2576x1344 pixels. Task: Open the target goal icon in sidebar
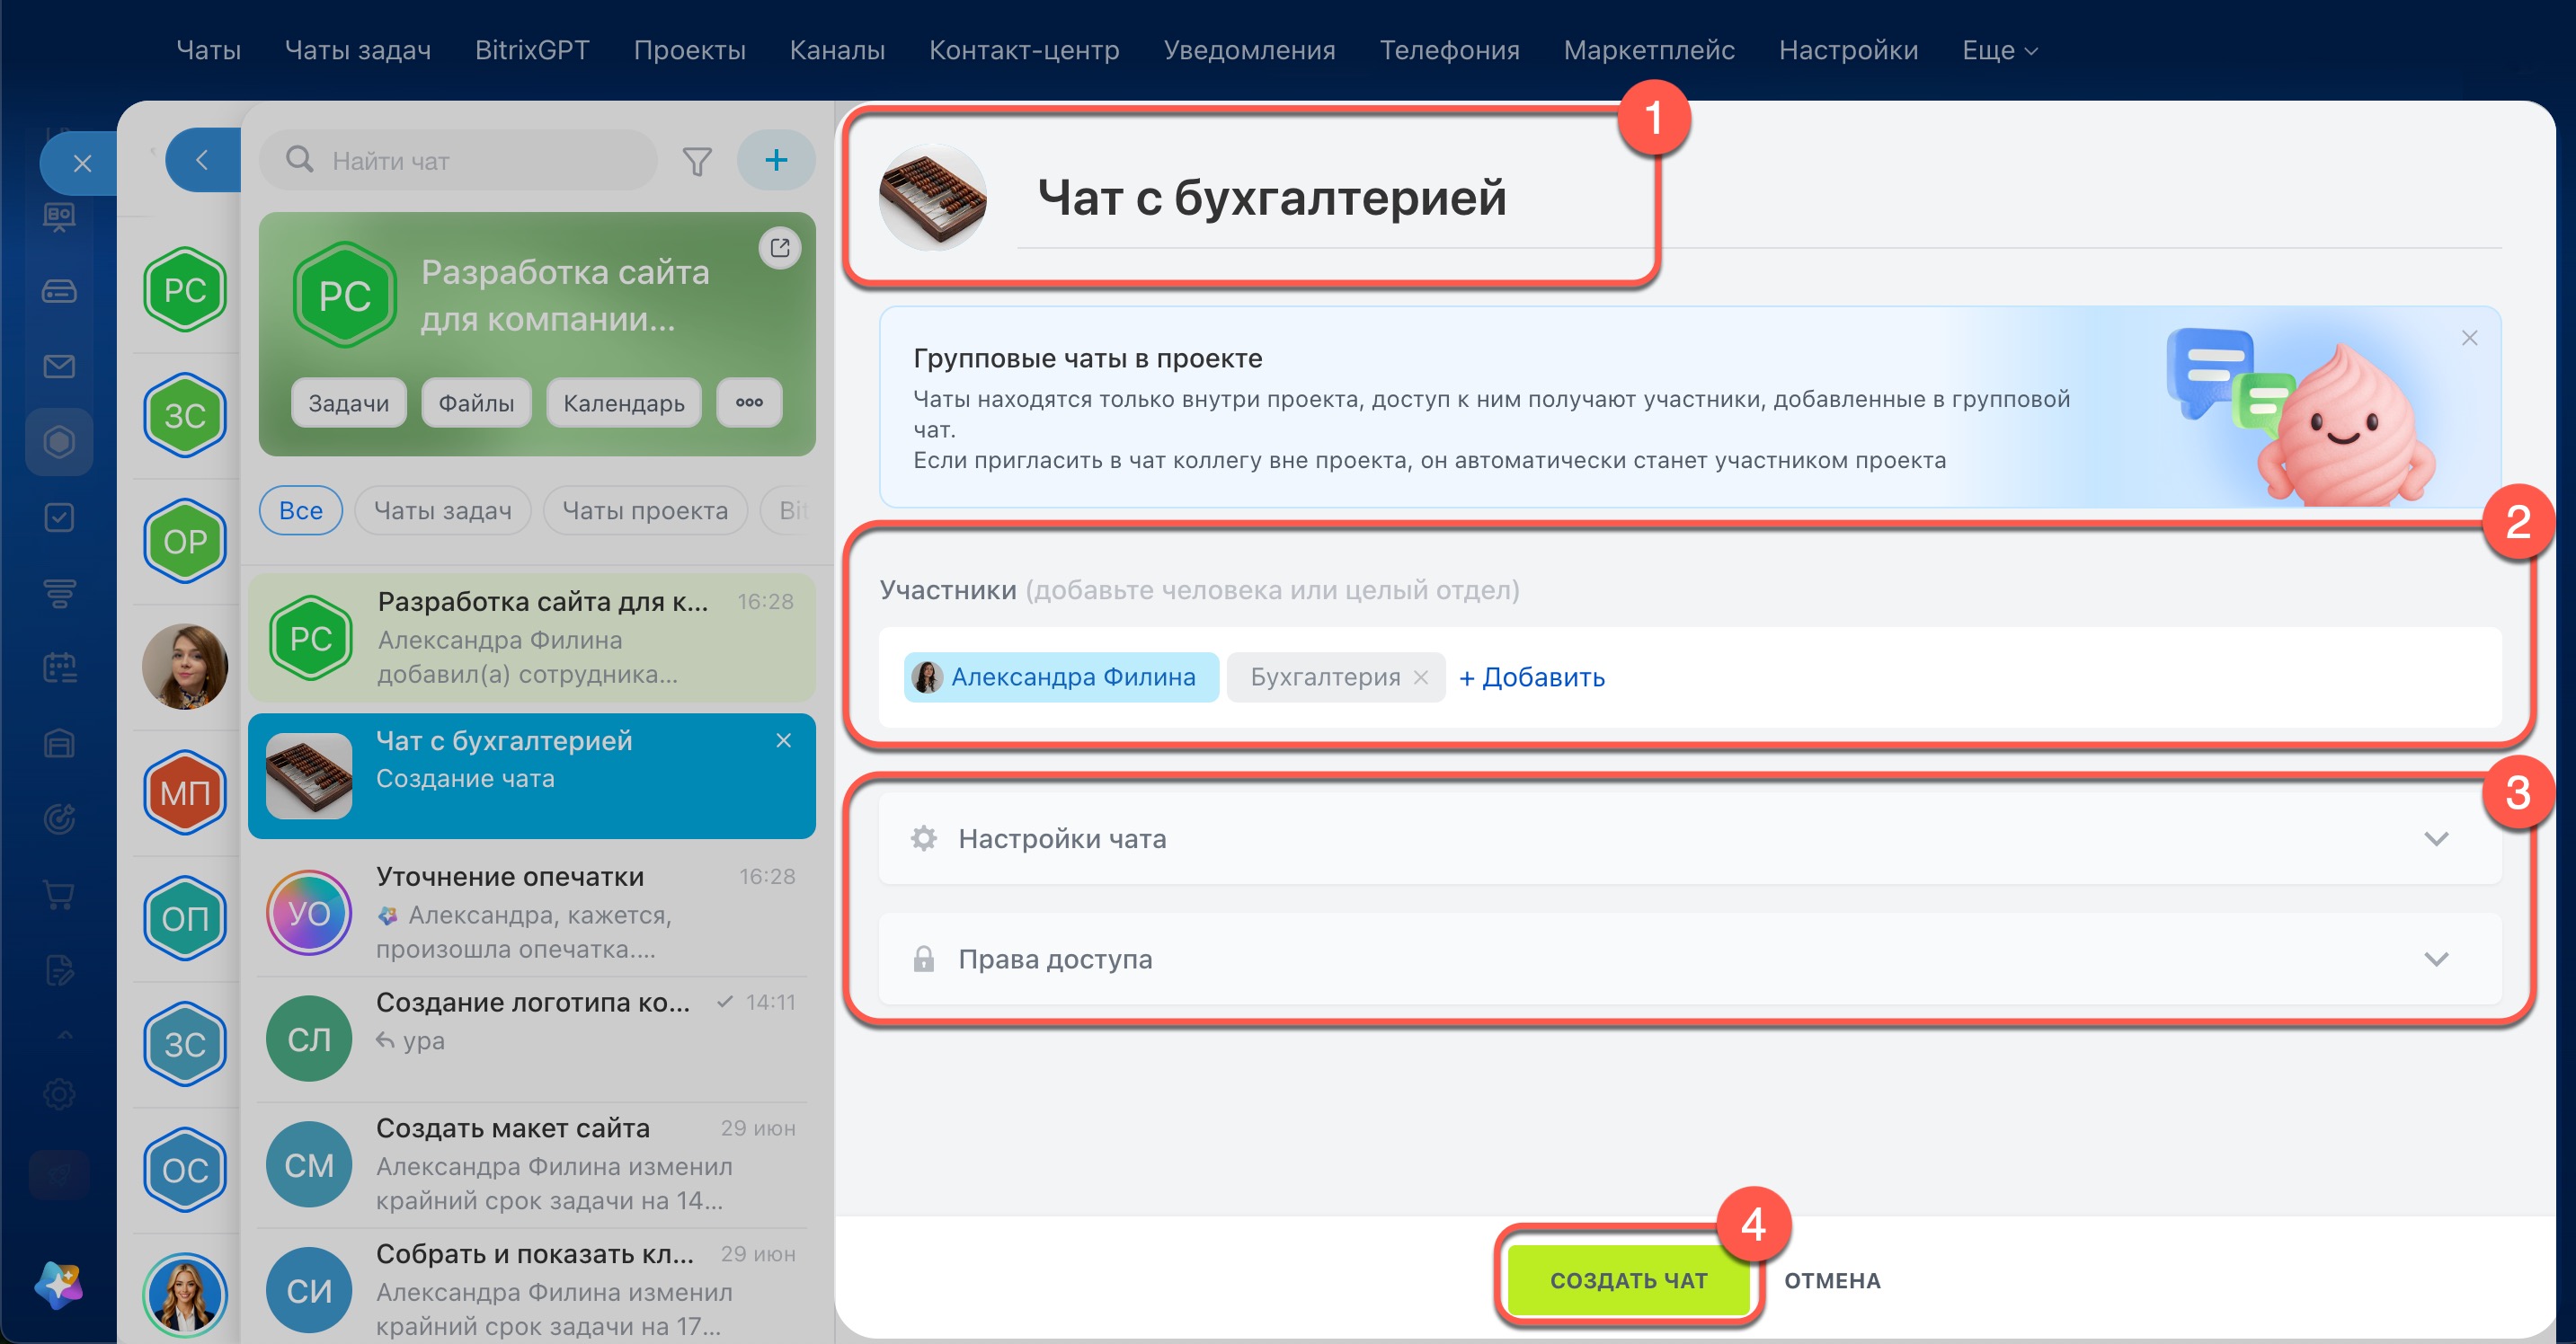pos(59,819)
